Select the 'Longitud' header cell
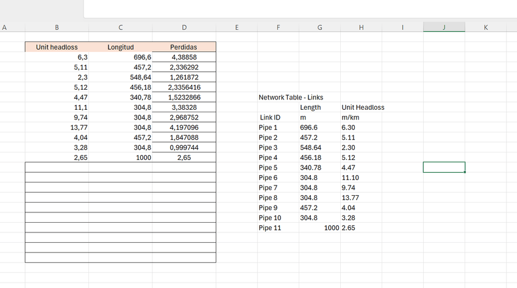Viewport: 517px width, 288px height. 121,47
